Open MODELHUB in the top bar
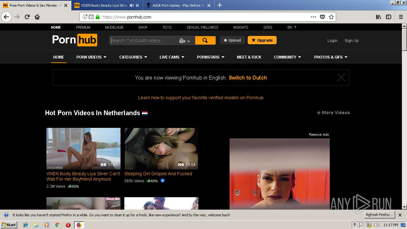 point(114,27)
